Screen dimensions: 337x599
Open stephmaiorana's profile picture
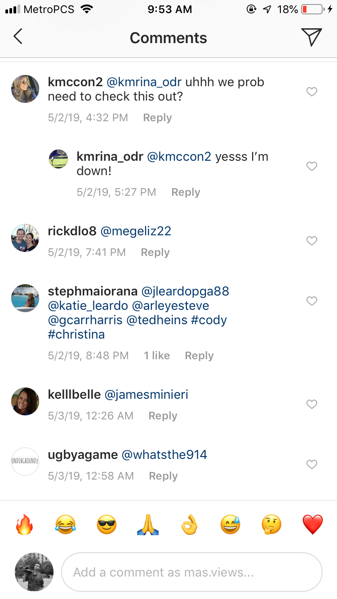tap(25, 298)
